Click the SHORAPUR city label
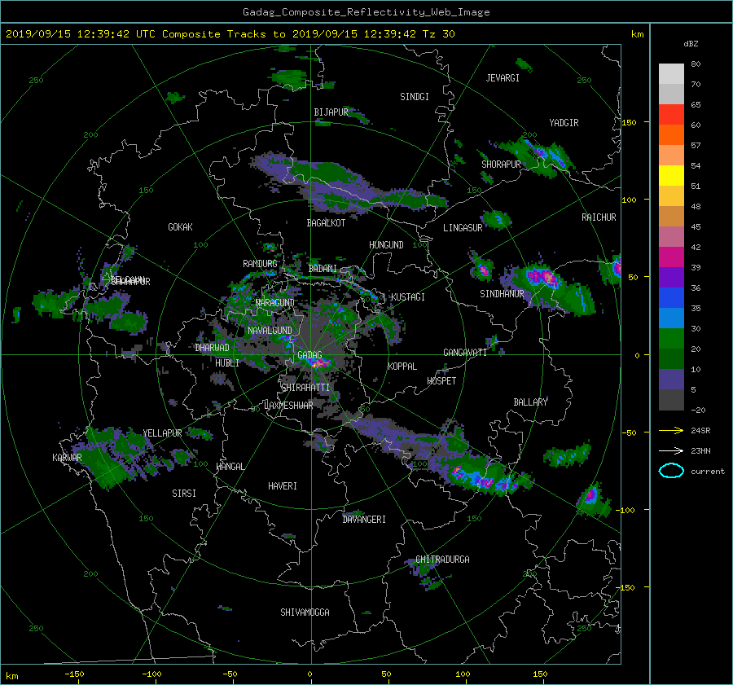 click(x=501, y=165)
